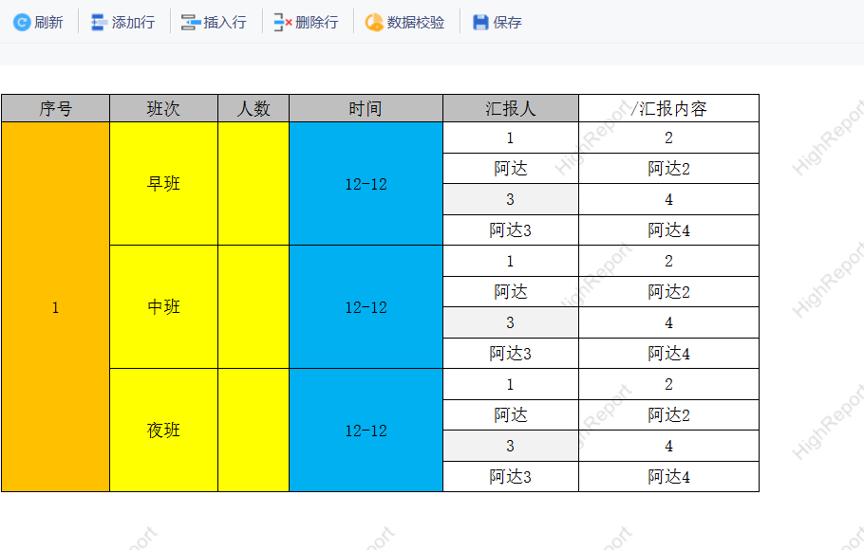Select the yellow 早班 cell
The height and width of the screenshot is (550, 864).
[163, 184]
